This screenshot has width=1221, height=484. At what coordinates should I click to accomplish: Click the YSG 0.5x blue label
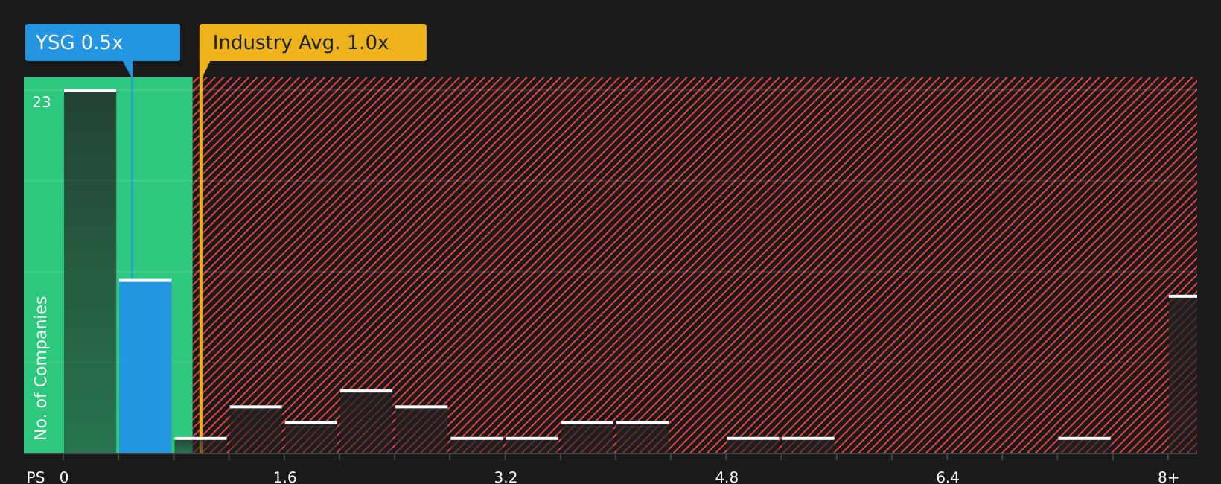pyautogui.click(x=103, y=42)
